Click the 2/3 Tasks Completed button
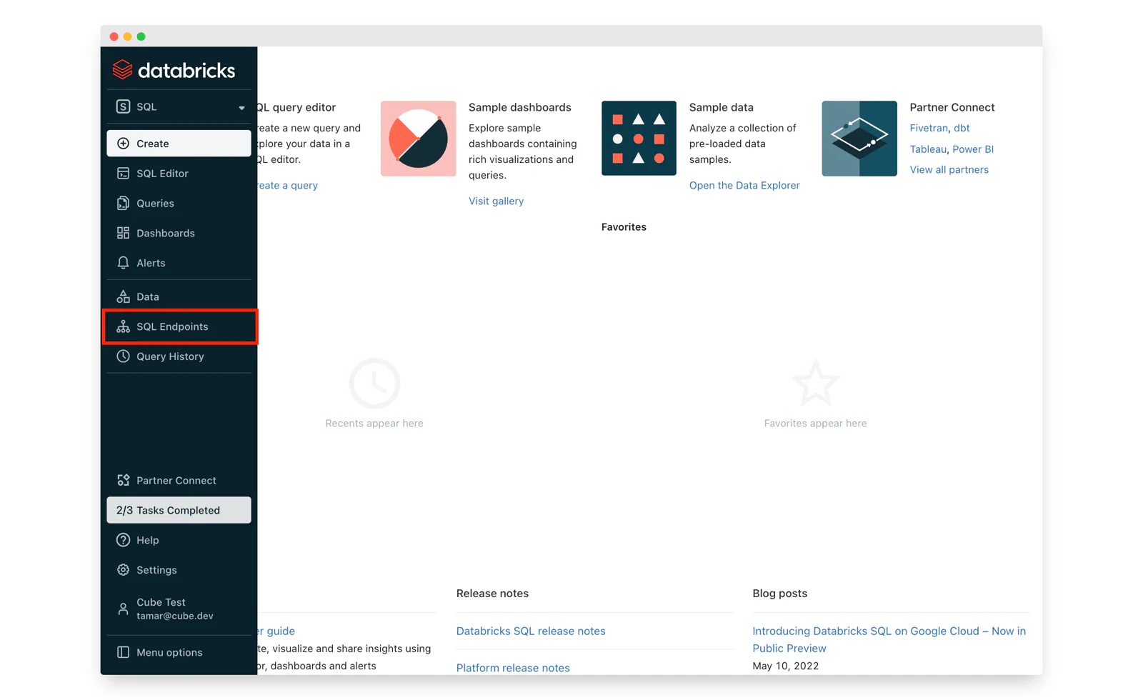Viewport: 1143px width, 700px height. (x=179, y=510)
